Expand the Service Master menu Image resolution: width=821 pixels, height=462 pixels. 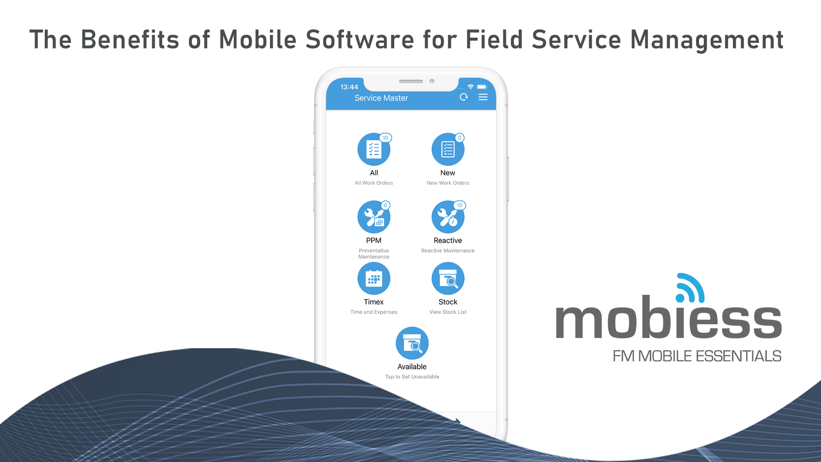coord(483,97)
